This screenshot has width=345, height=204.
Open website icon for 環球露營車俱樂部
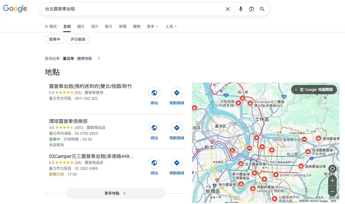coord(154,128)
